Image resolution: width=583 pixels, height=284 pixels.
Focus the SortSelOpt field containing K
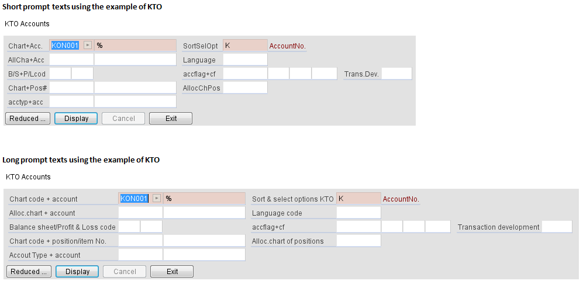point(245,46)
